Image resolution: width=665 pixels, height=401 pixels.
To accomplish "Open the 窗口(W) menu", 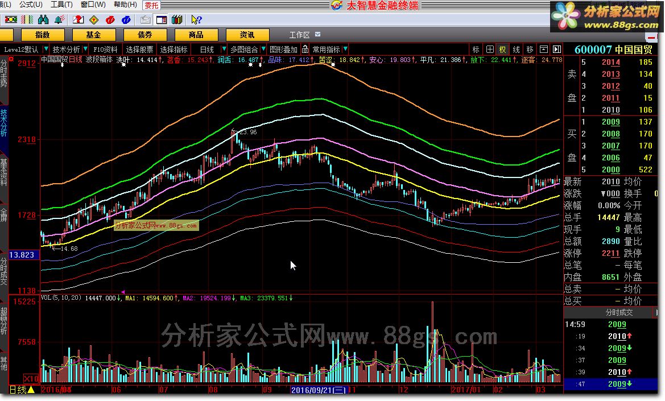I will click(93, 4).
